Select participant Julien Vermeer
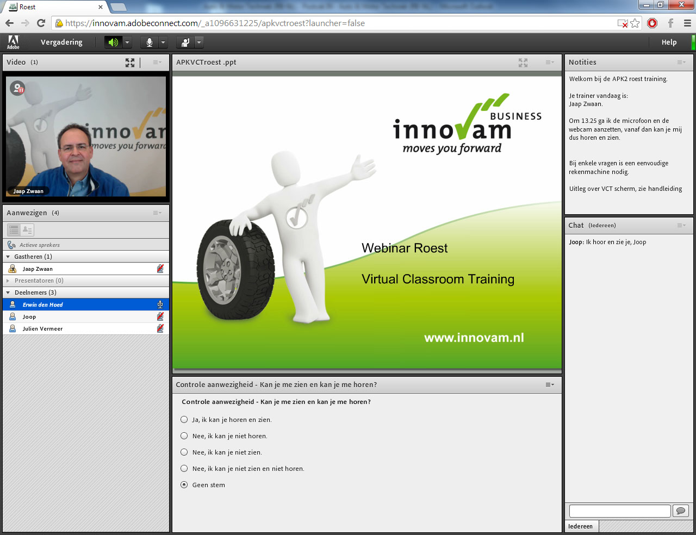696x535 pixels. coord(42,329)
